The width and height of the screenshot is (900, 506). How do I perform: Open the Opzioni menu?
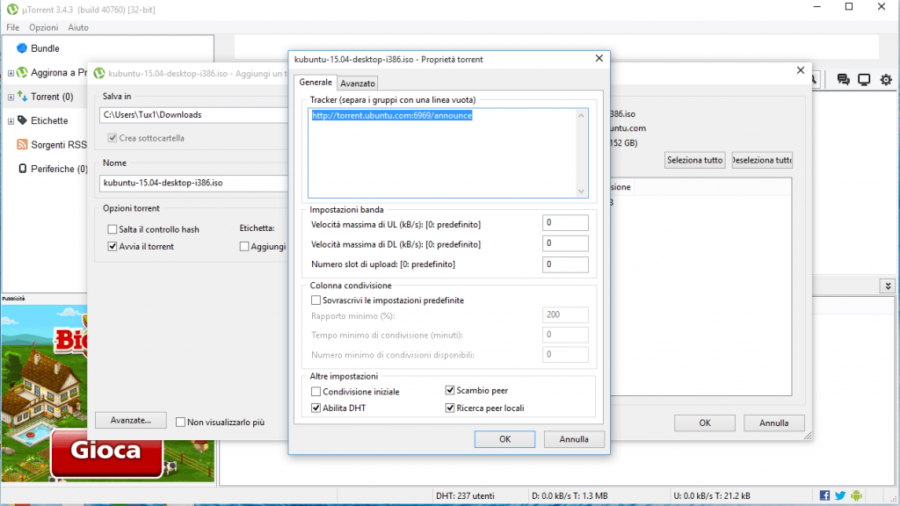tap(44, 27)
